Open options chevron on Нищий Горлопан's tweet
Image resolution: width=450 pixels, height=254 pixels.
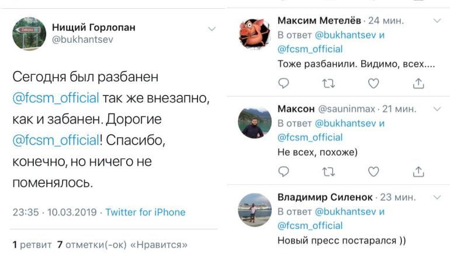click(x=212, y=28)
